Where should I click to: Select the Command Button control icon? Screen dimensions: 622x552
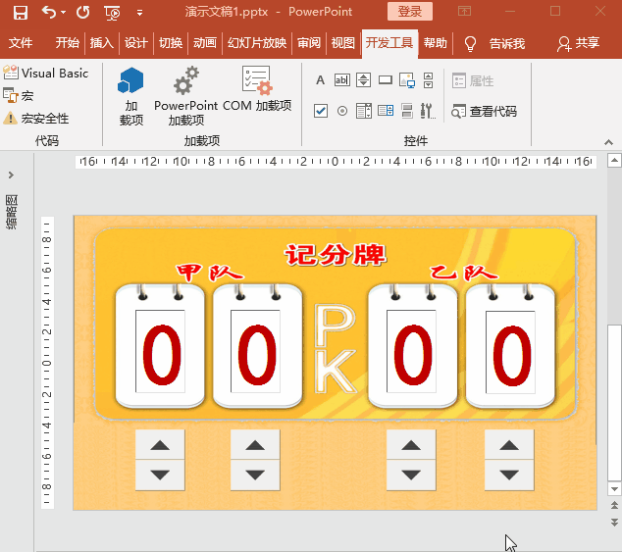[x=386, y=80]
